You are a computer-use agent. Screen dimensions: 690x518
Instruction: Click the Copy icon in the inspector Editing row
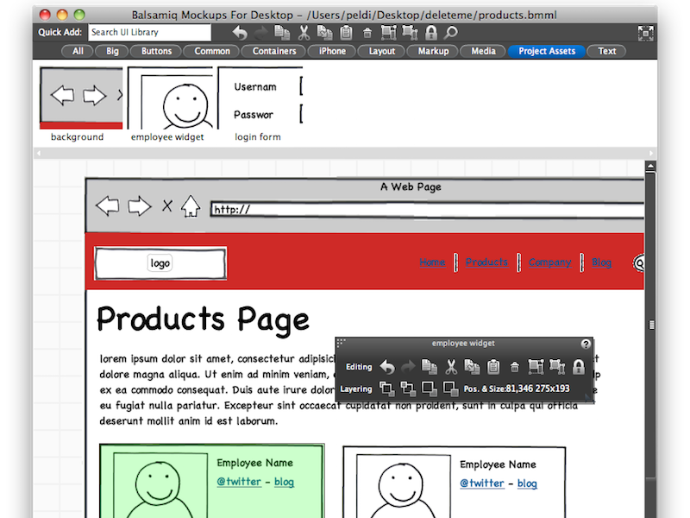click(429, 367)
